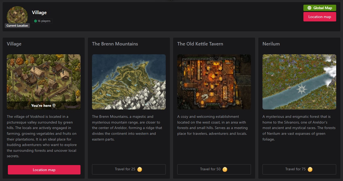
Task: Travel to The Brenn Mountains for 25
Action: pyautogui.click(x=129, y=169)
